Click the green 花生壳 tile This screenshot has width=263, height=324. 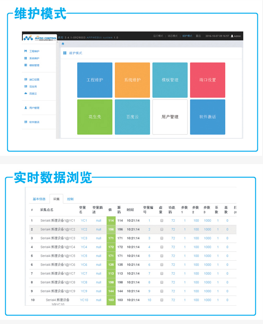[x=95, y=117]
